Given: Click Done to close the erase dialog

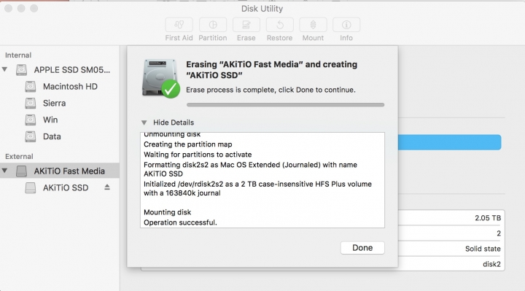Looking at the screenshot, I should (x=362, y=248).
